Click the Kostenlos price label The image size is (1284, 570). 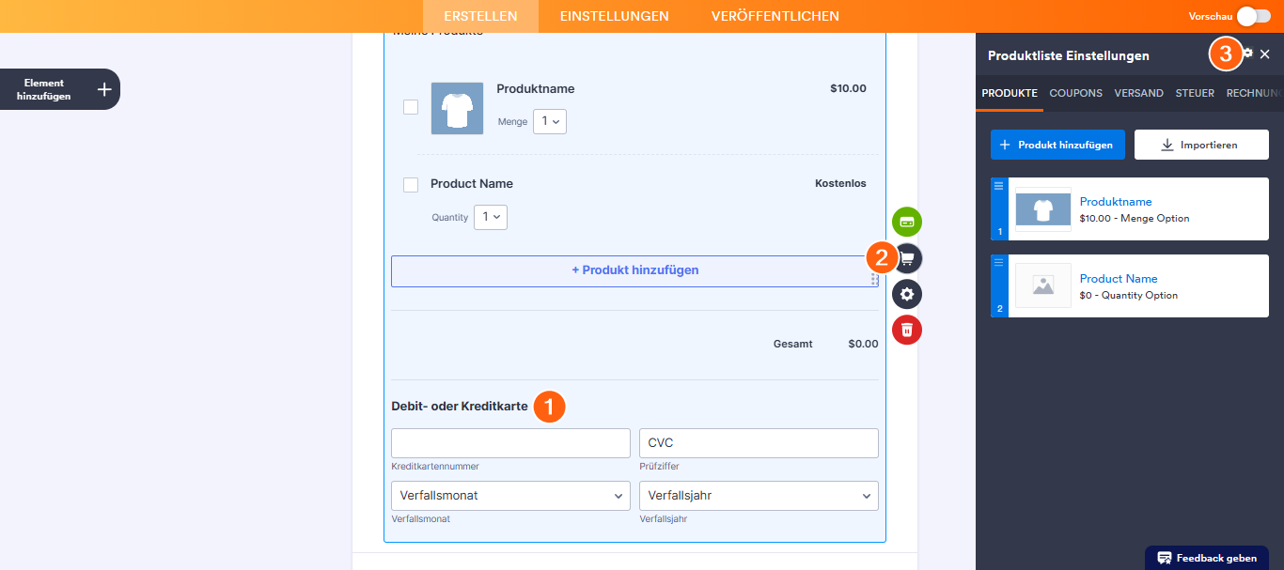pos(840,184)
